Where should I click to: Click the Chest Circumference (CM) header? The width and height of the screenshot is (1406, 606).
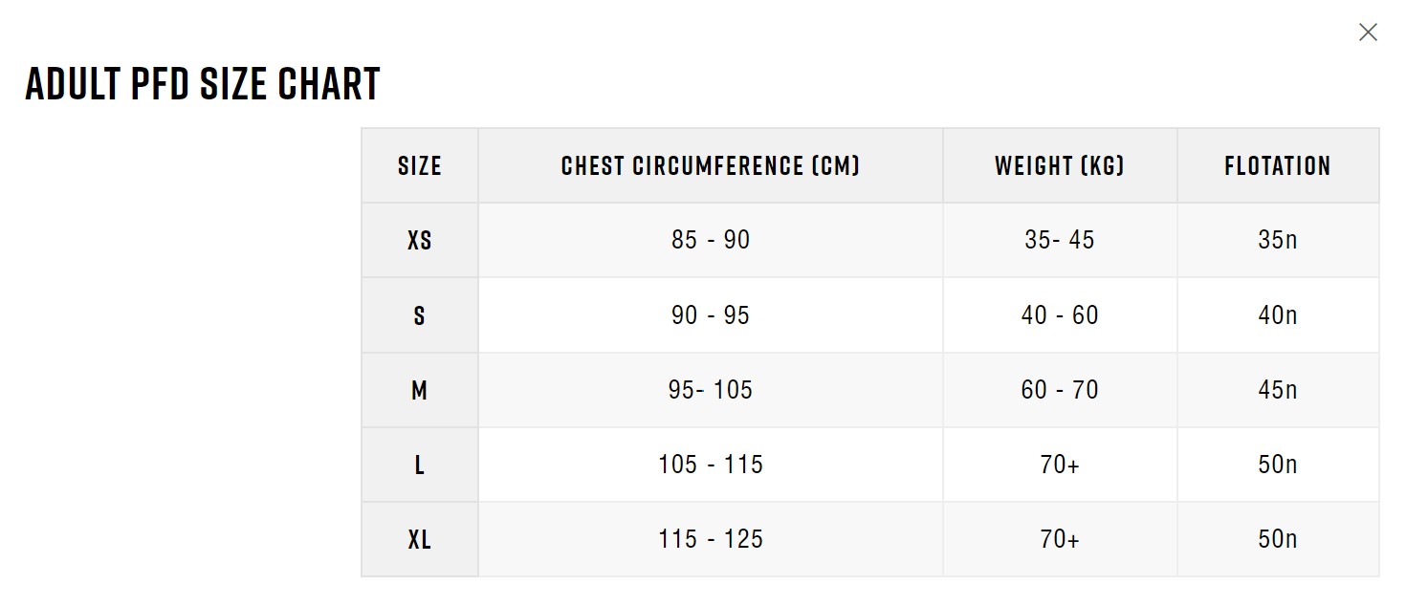point(711,165)
